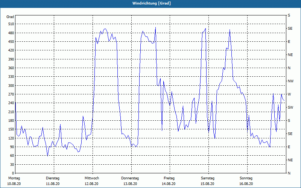Select the y-axis value 420
This screenshot has width=301, height=188.
(12, 50)
